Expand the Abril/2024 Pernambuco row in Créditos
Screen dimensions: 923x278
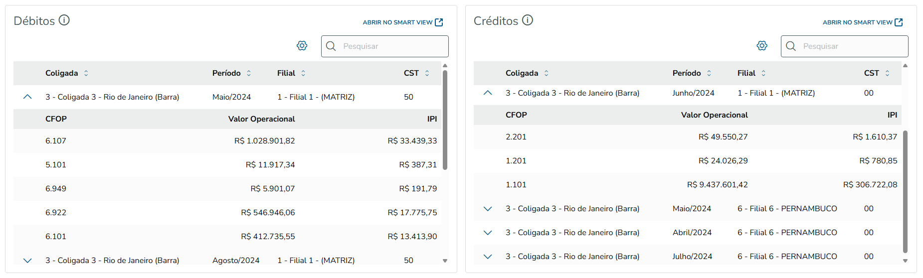coord(488,233)
